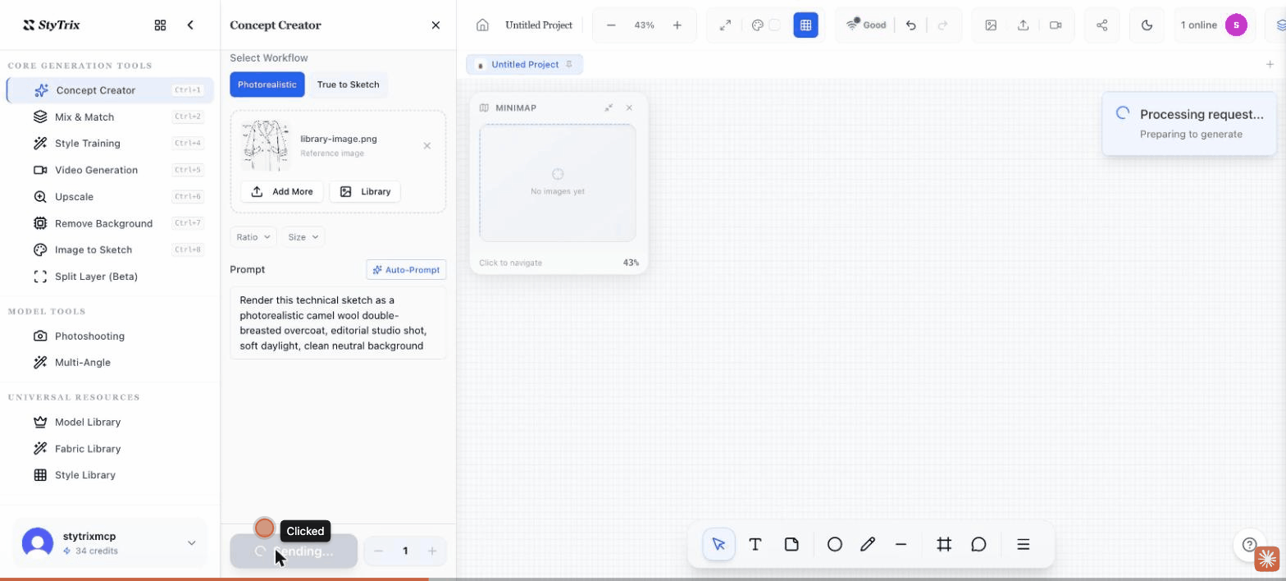Open the dashboard grid icon beside the StyTrix logo
Viewport: 1286px width, 581px height.
point(160,25)
